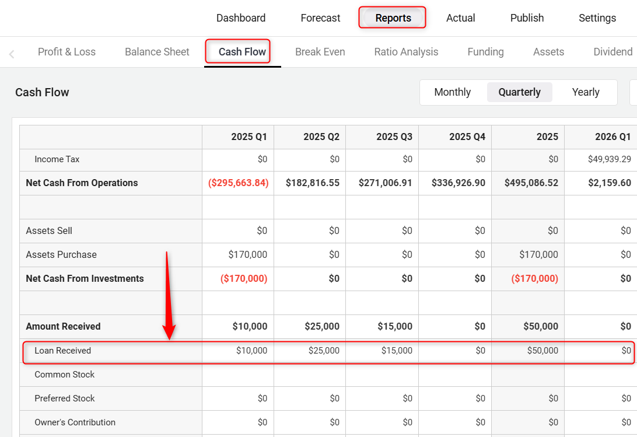The height and width of the screenshot is (437, 637).
Task: Select the Cash Flow tab
Action: (x=242, y=52)
